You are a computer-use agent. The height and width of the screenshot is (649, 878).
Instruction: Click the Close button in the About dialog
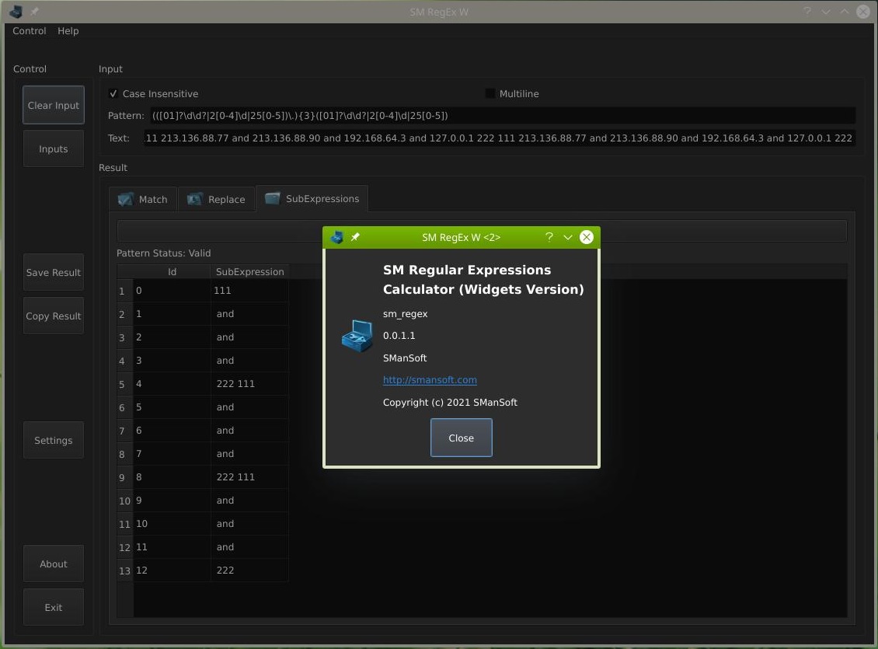(x=462, y=438)
